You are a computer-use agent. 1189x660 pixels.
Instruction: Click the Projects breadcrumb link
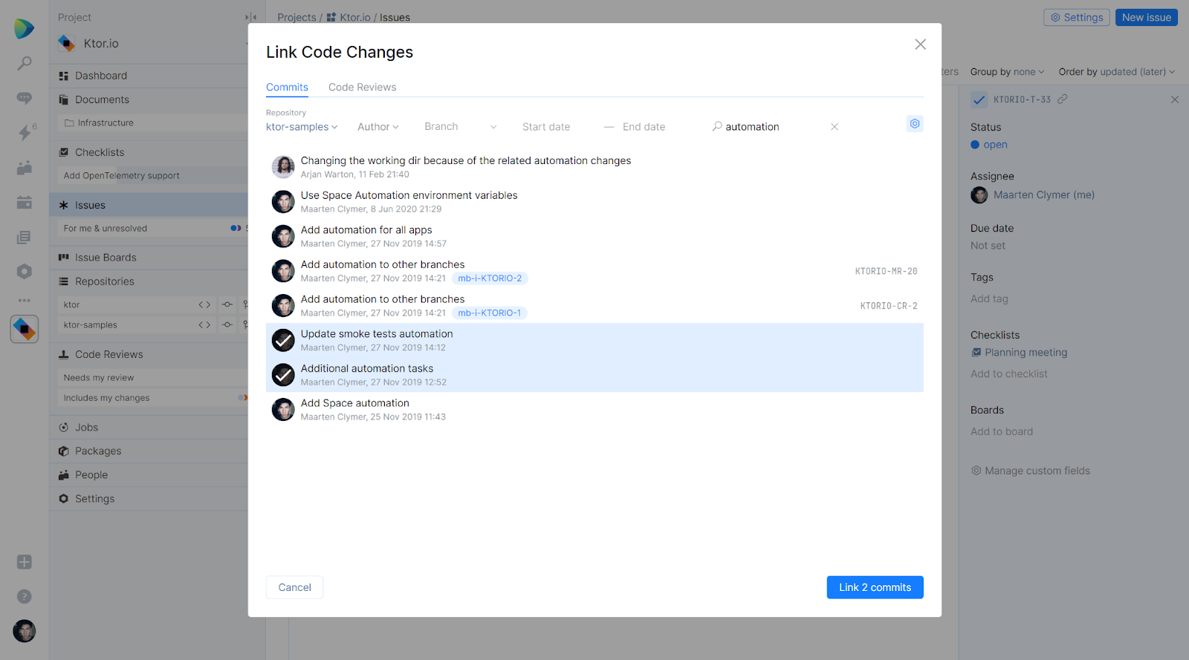[297, 17]
